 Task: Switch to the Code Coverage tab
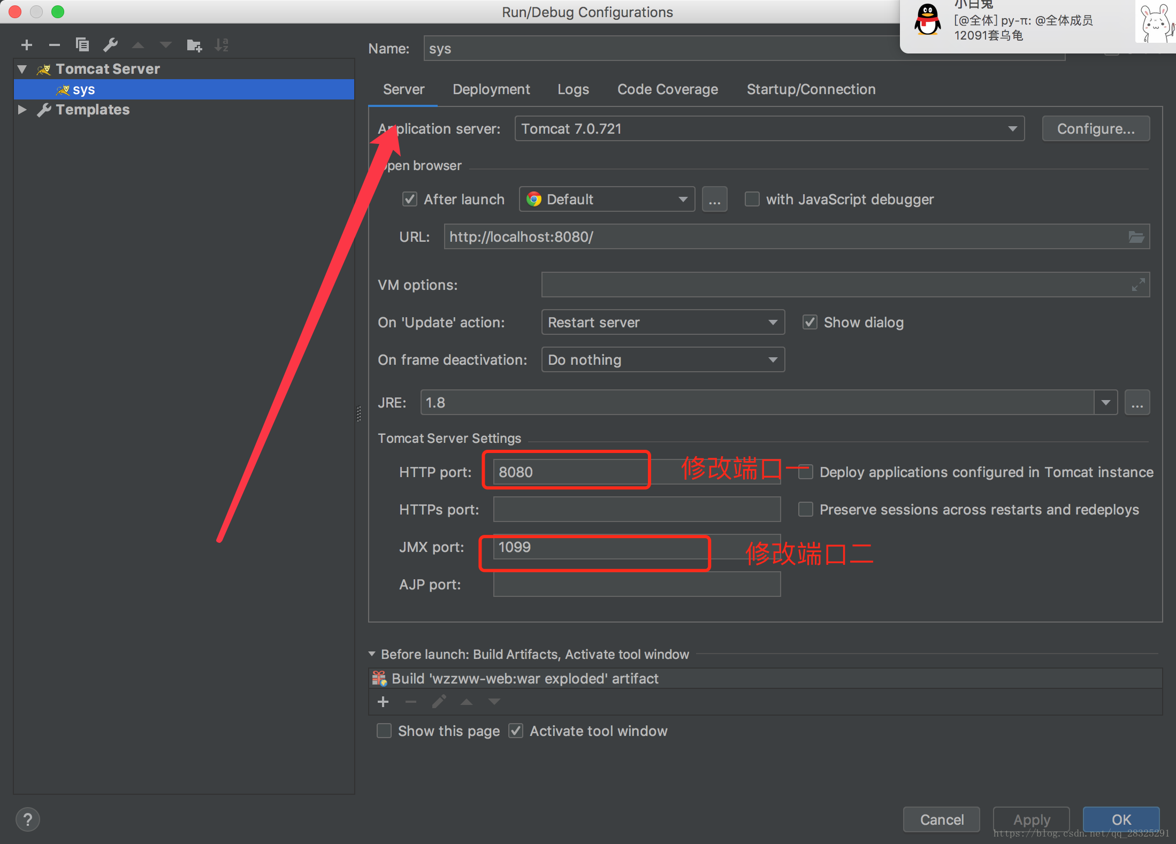pyautogui.click(x=668, y=89)
